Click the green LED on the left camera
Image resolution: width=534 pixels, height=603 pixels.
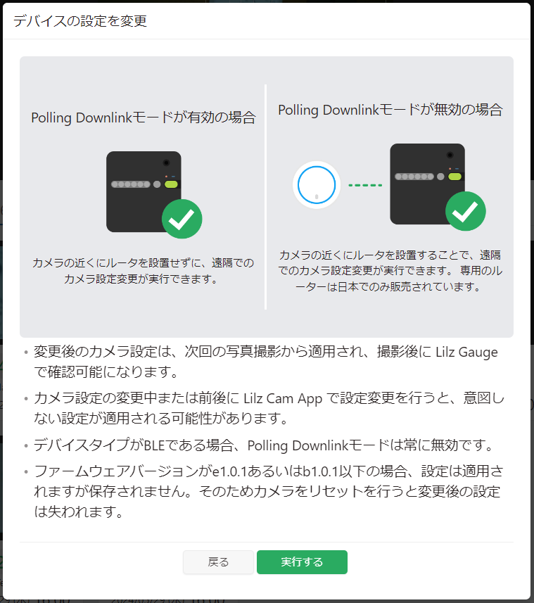tap(171, 184)
